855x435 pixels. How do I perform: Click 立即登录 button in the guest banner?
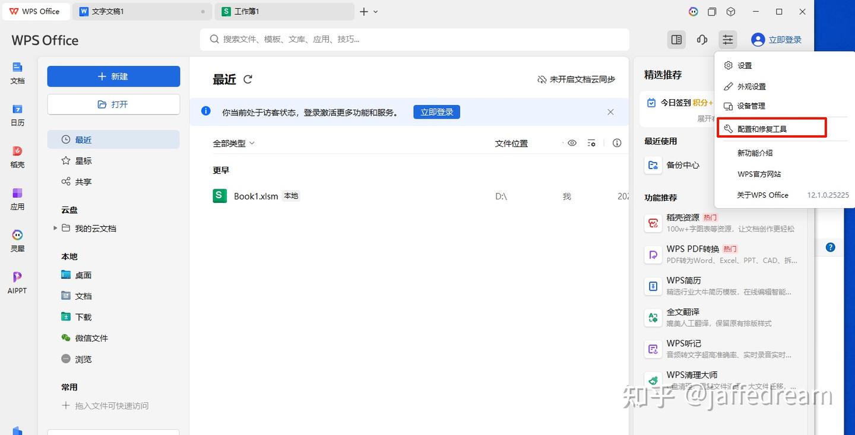pos(436,112)
